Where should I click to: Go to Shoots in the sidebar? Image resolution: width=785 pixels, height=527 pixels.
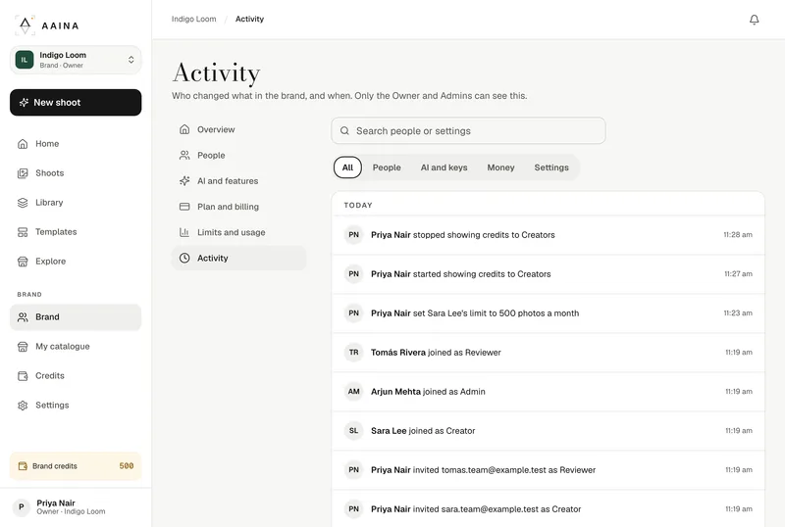point(76,173)
